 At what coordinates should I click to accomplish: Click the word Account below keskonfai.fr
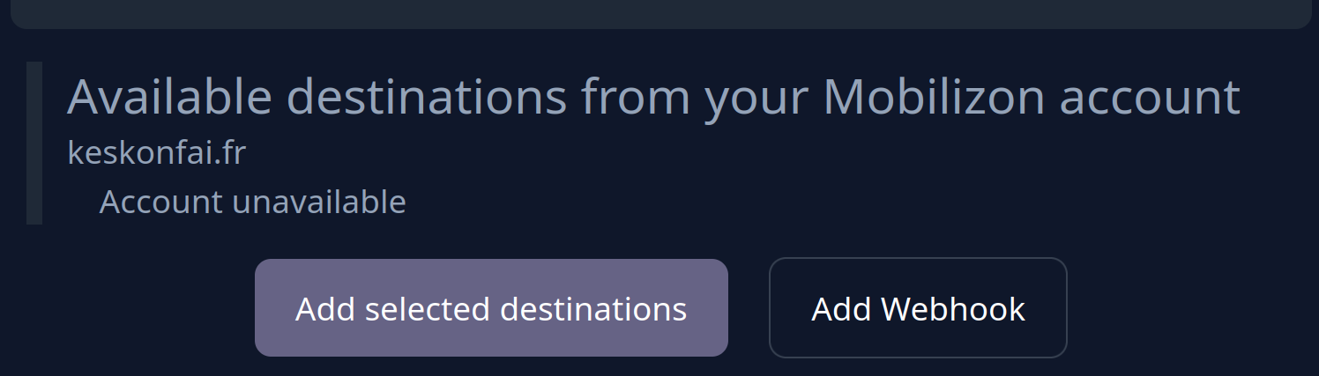pos(161,202)
